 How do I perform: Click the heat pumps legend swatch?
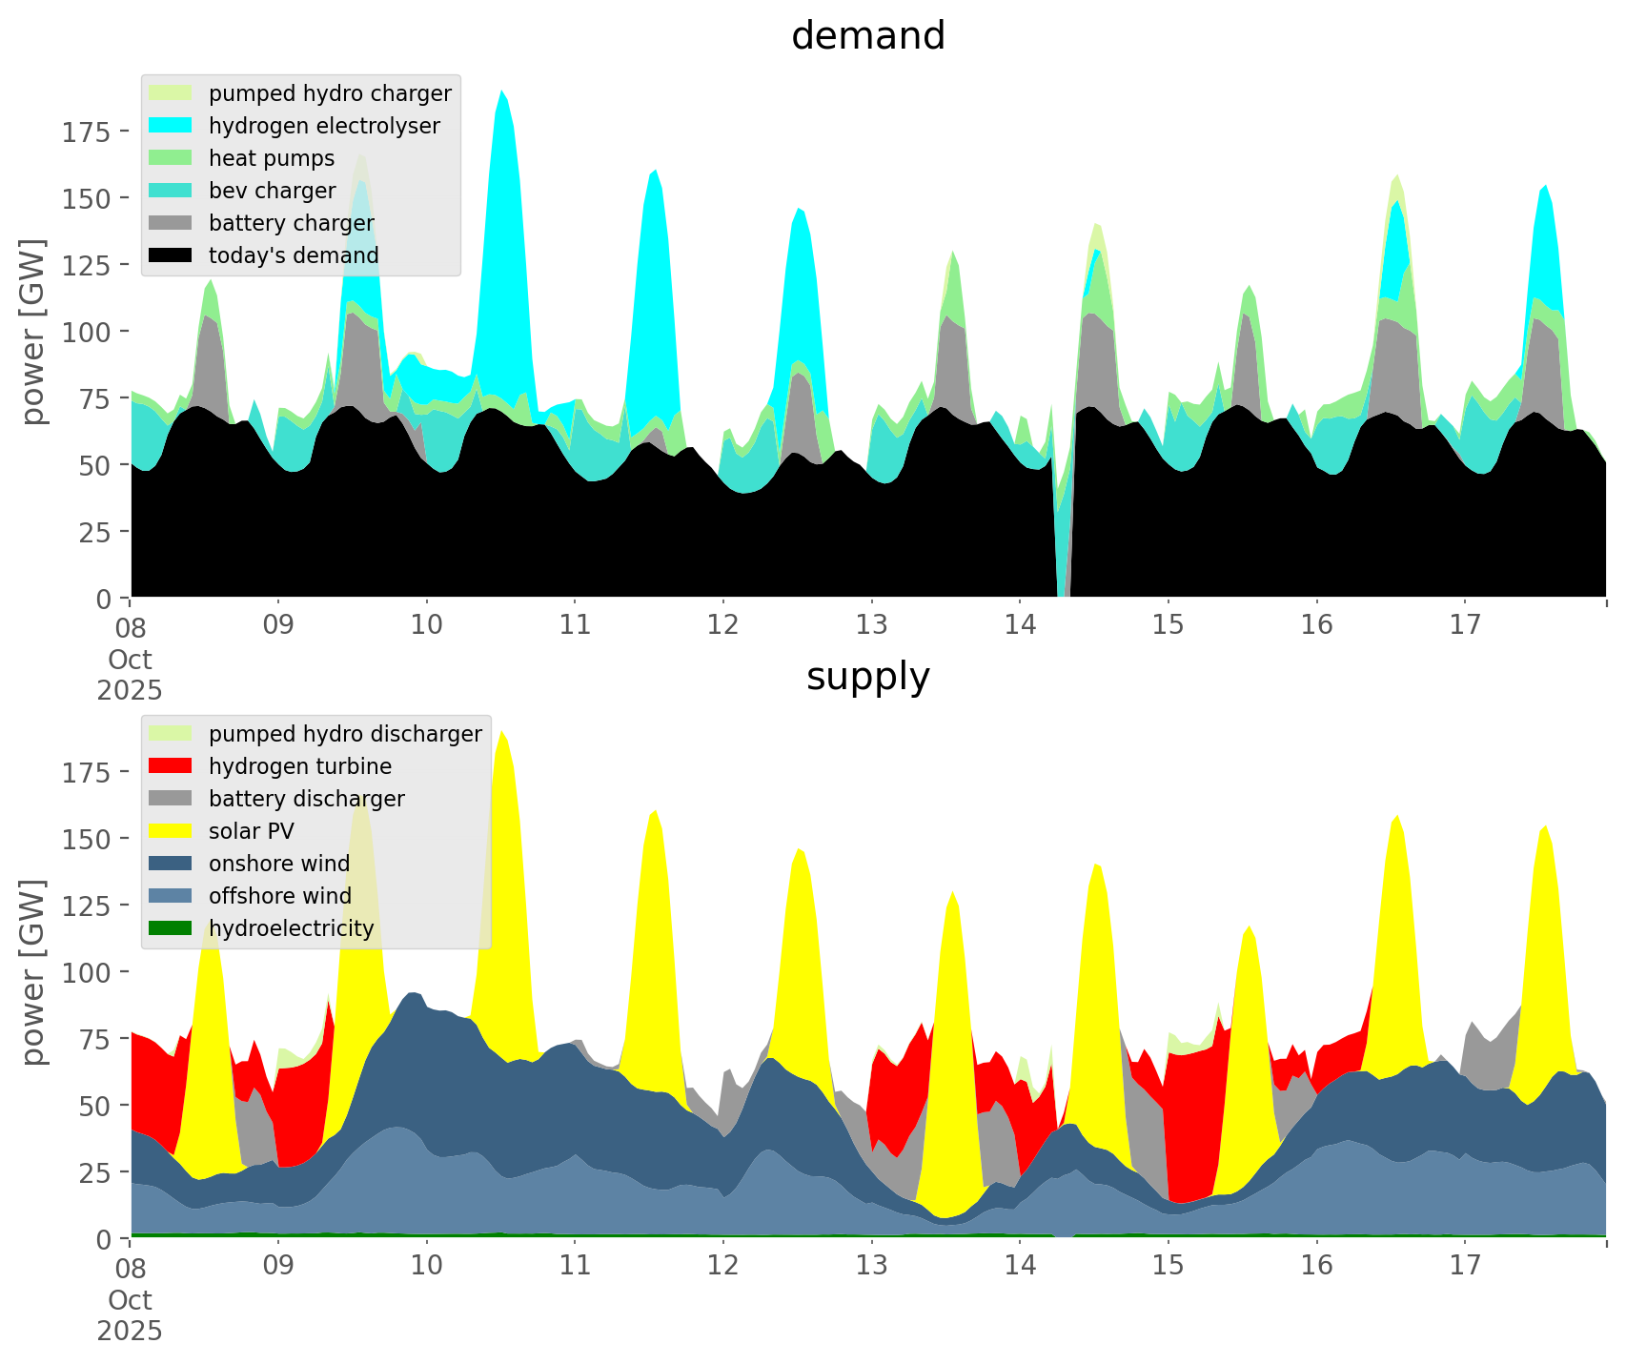pos(172,158)
